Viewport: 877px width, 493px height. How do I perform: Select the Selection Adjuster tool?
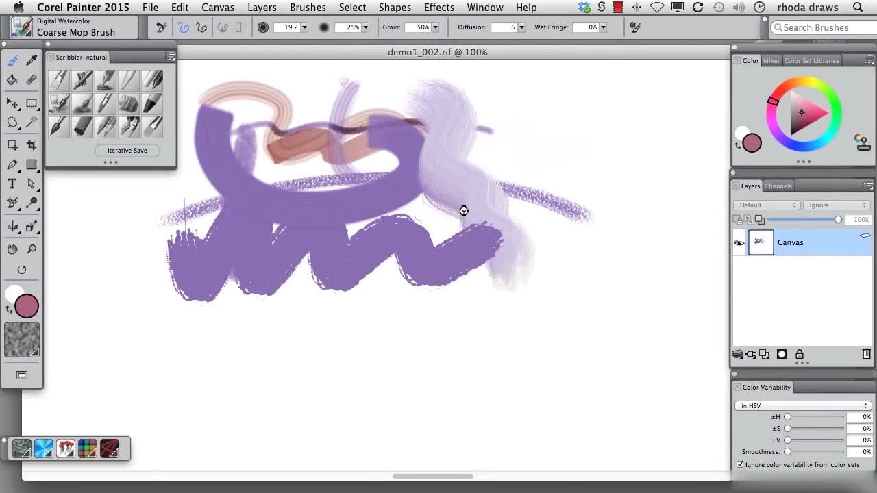(x=12, y=145)
